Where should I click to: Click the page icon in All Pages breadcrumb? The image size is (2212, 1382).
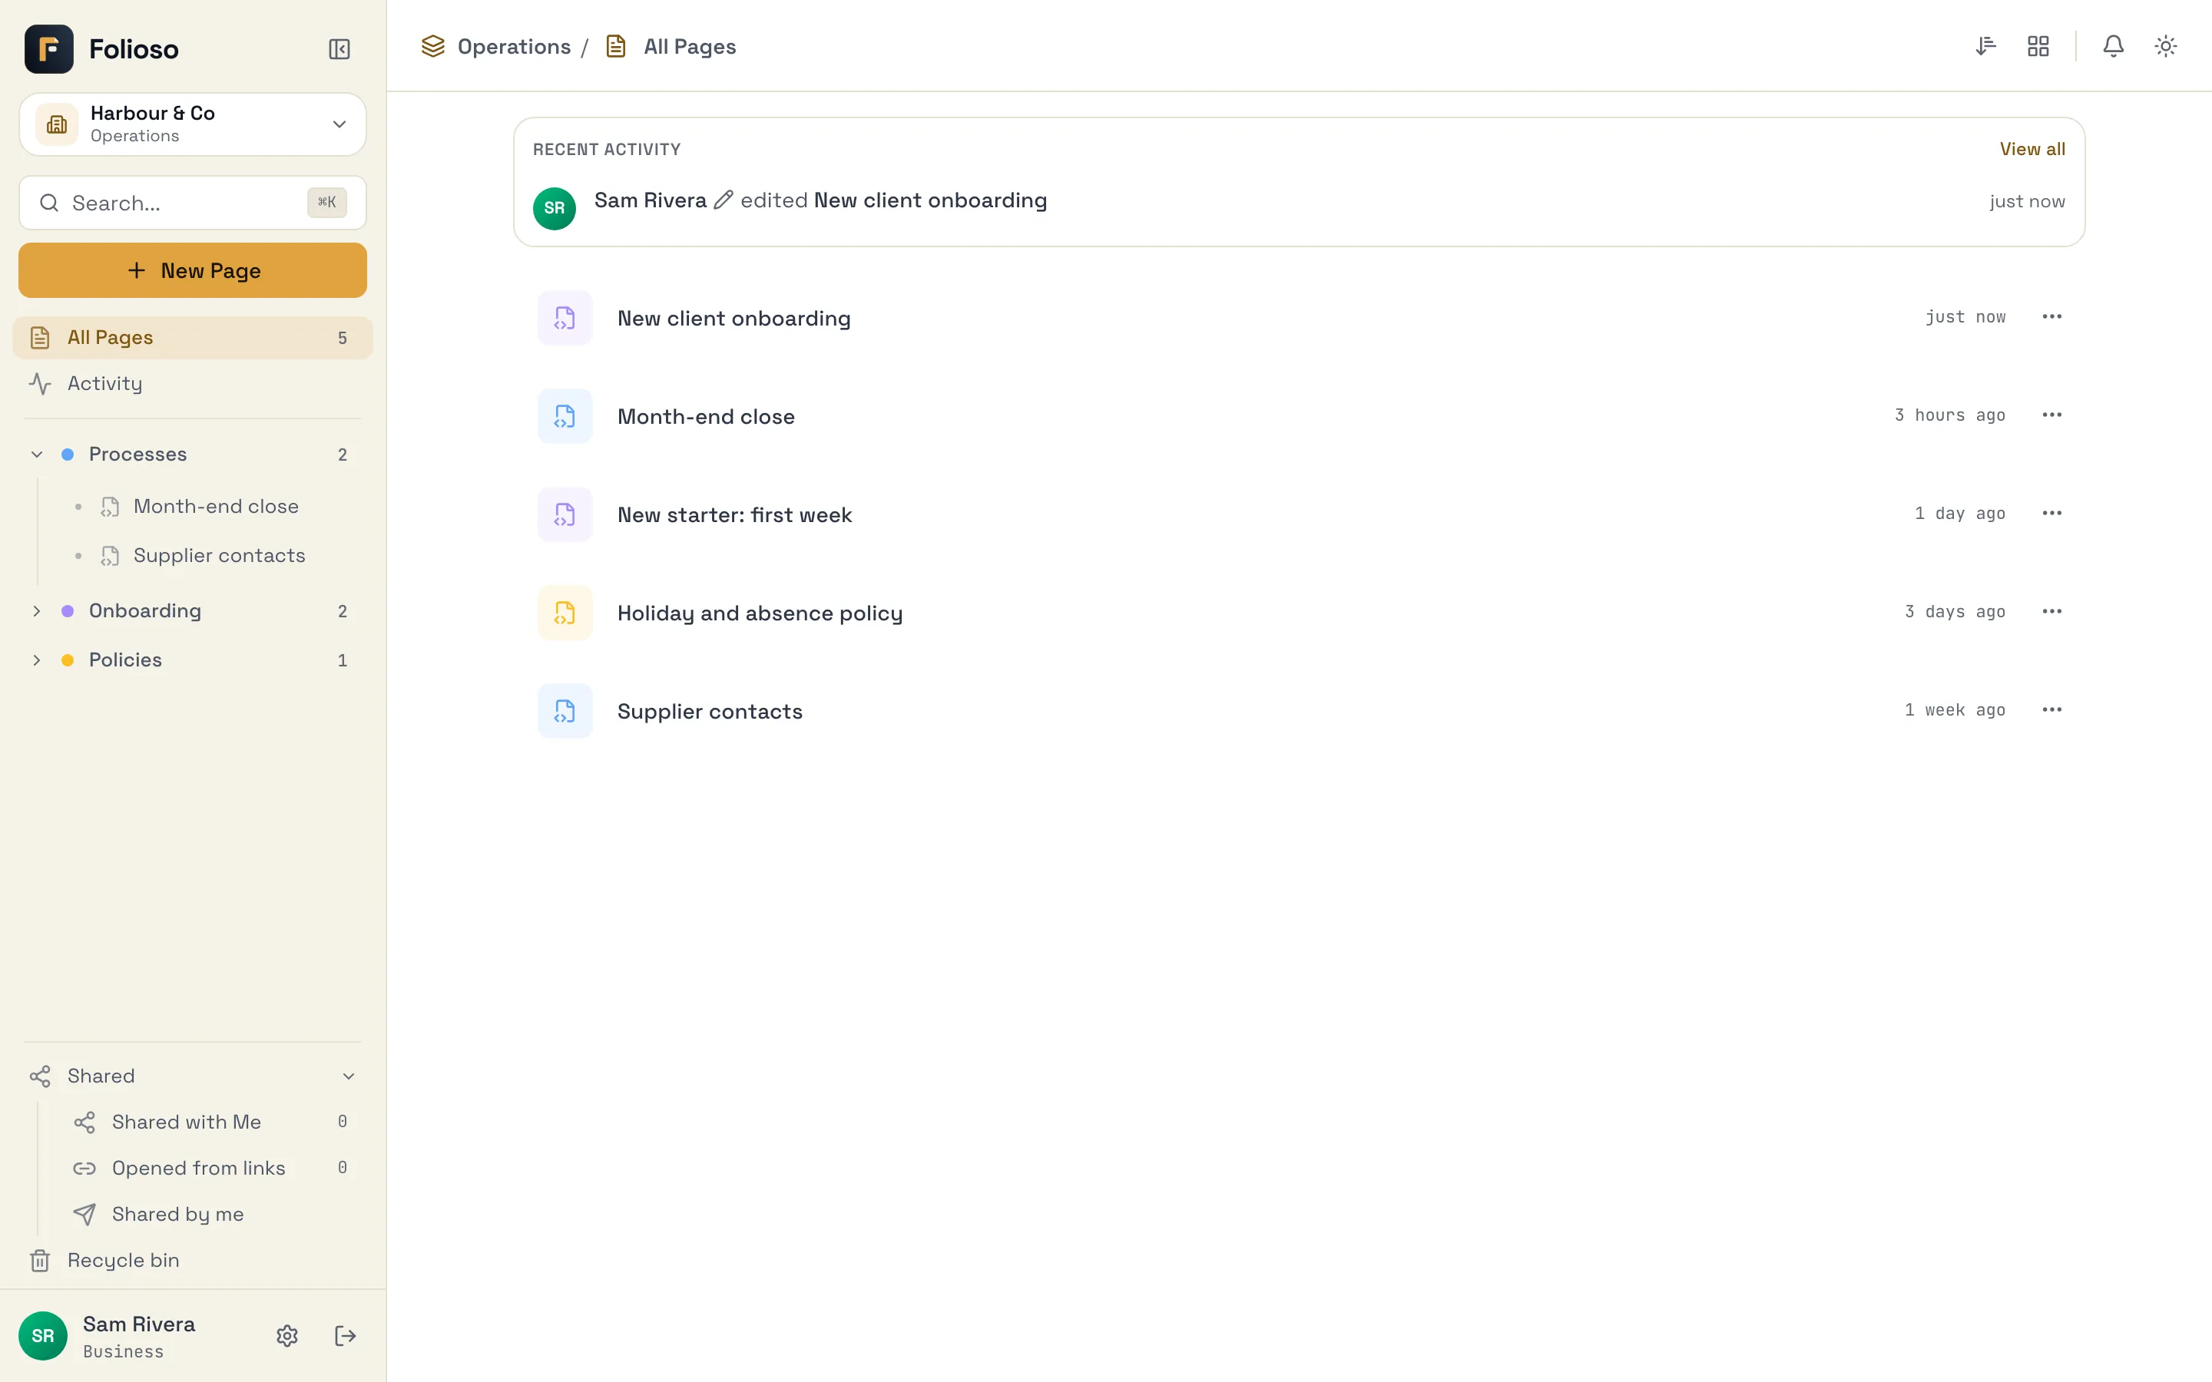(616, 47)
